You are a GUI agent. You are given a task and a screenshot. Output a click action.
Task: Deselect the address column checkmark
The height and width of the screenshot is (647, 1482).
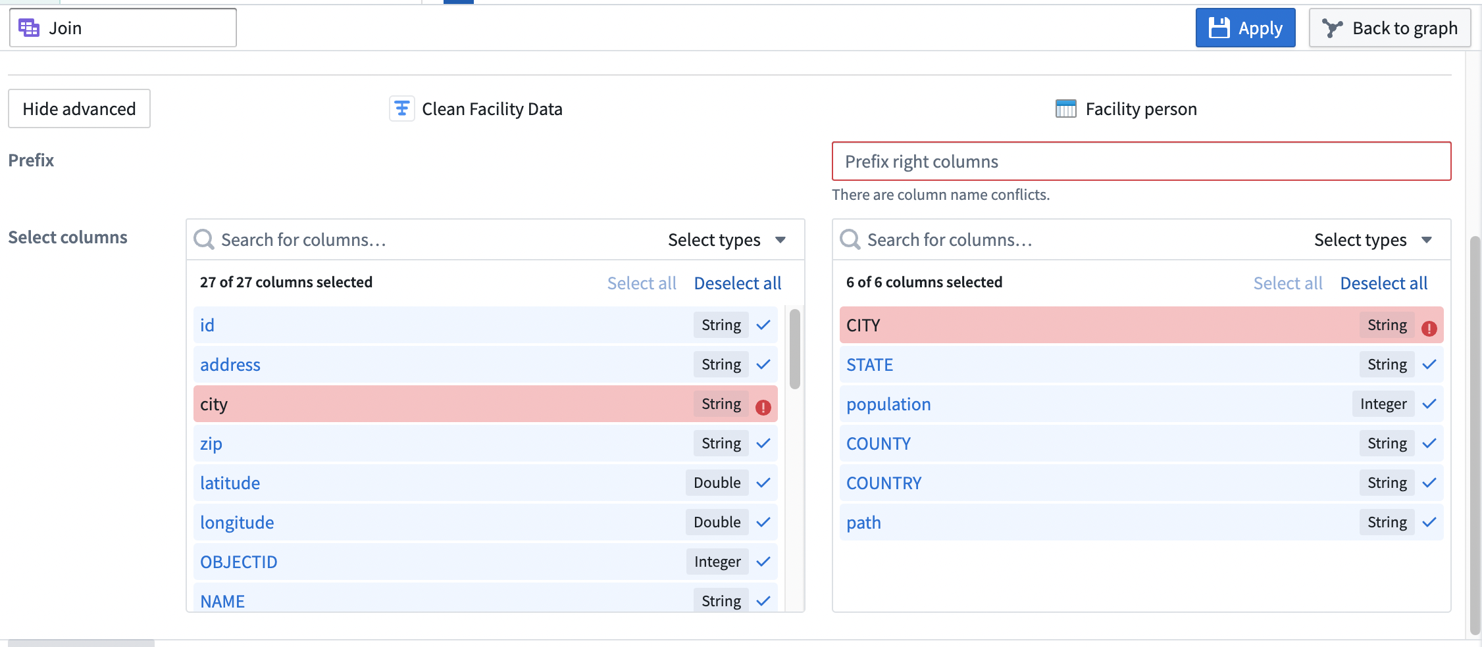tap(763, 364)
